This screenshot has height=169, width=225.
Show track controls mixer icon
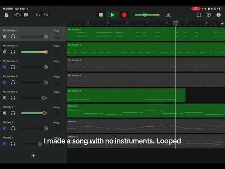(38, 15)
